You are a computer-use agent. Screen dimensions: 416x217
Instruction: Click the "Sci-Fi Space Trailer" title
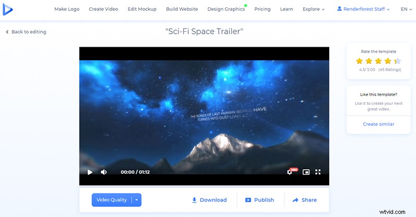(x=204, y=32)
